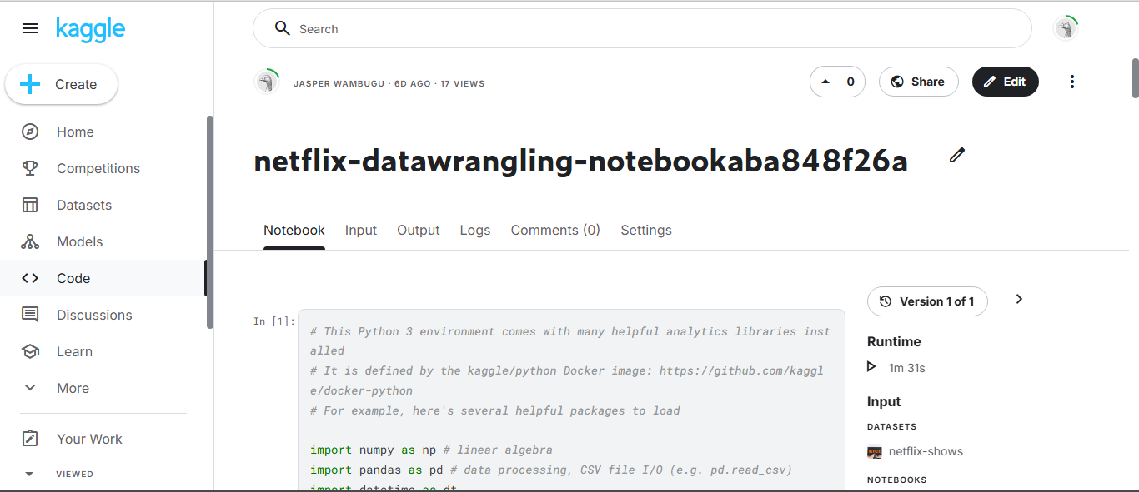Click the Learn graduation cap icon
Image resolution: width=1139 pixels, height=492 pixels.
pyautogui.click(x=30, y=351)
